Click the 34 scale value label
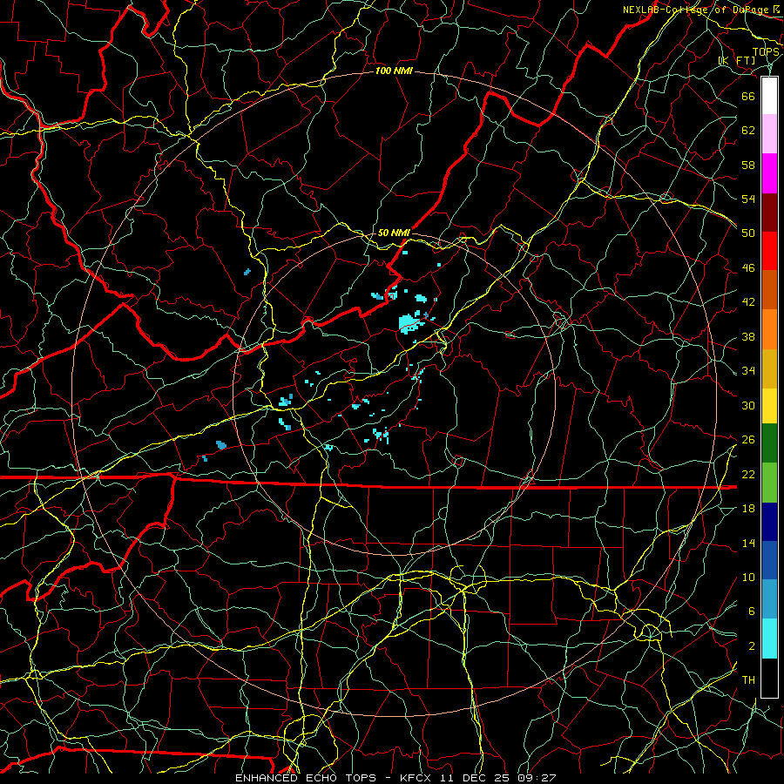The height and width of the screenshot is (784, 784). tap(748, 371)
